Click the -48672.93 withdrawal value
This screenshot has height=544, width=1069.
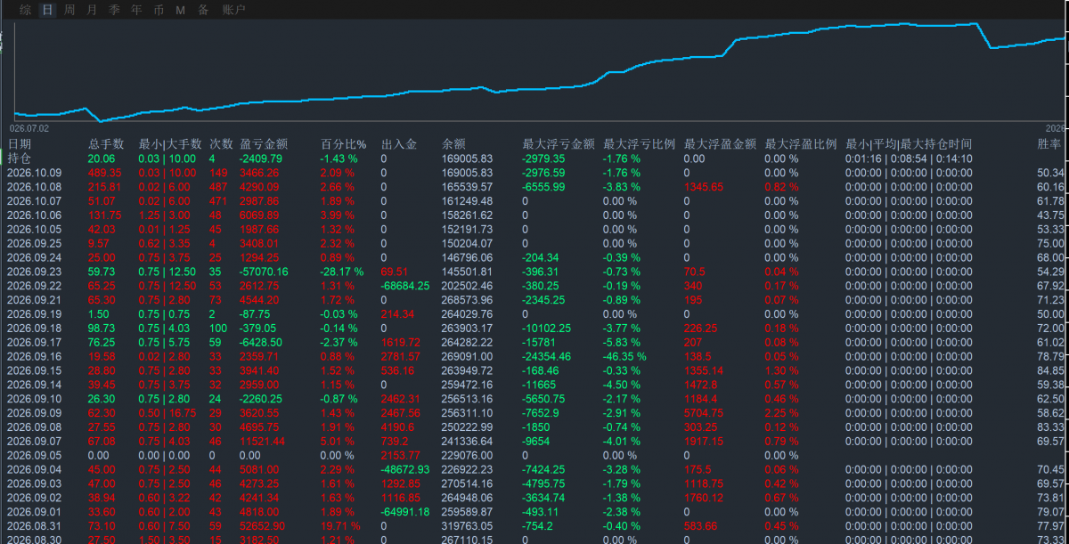(x=405, y=469)
